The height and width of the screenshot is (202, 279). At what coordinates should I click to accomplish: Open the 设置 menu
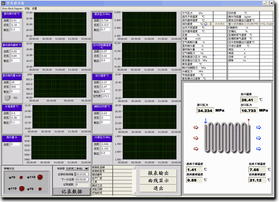click(35, 9)
